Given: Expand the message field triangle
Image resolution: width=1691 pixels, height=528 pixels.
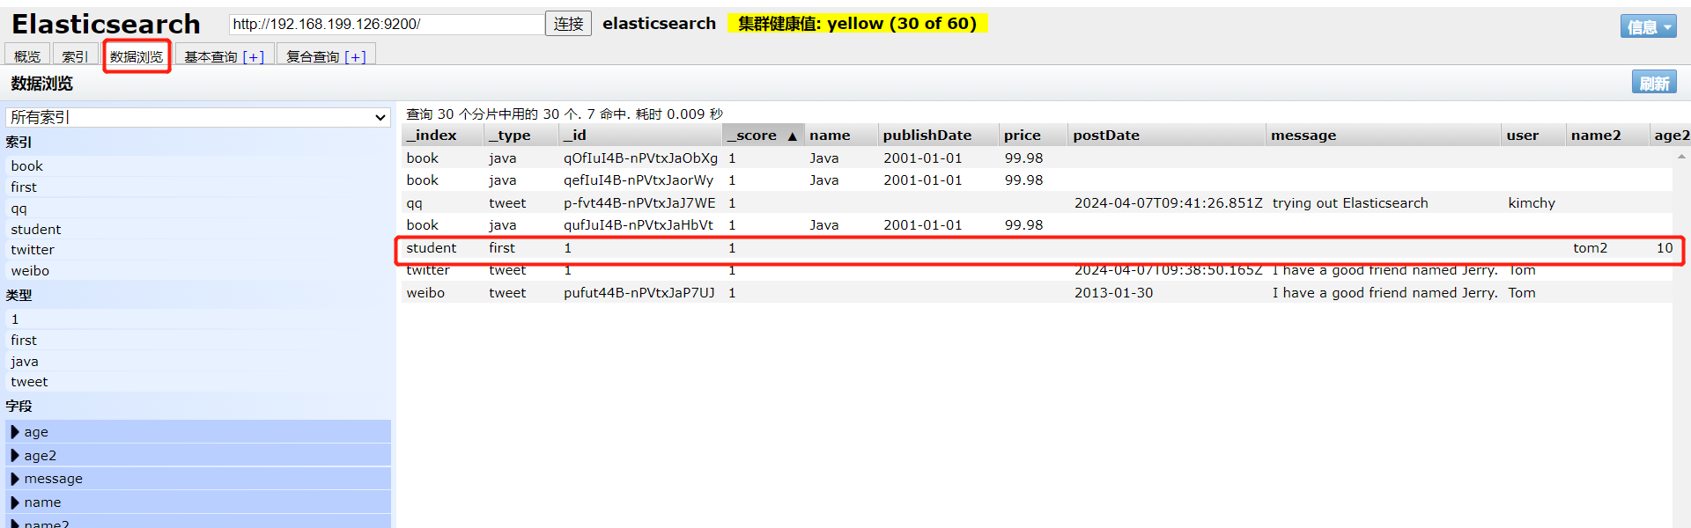Looking at the screenshot, I should (15, 479).
